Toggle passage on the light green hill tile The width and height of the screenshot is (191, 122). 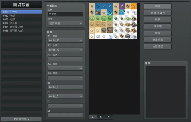click(x=128, y=18)
